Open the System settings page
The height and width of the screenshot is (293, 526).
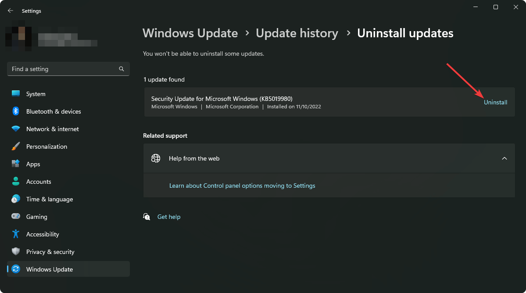(x=68, y=94)
